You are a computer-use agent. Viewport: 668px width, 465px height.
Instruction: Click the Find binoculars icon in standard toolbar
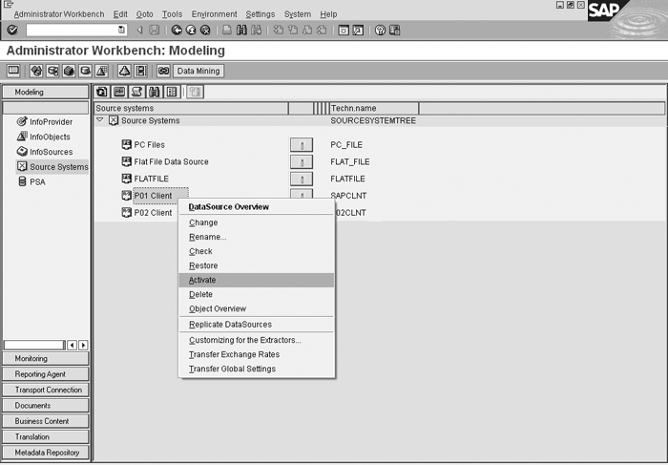[x=241, y=30]
